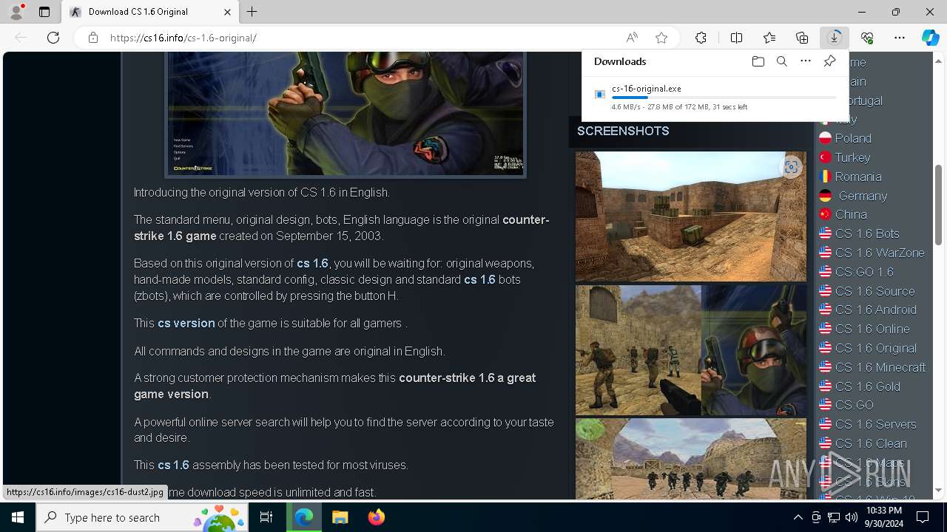Show hidden system tray icons

pos(798,517)
